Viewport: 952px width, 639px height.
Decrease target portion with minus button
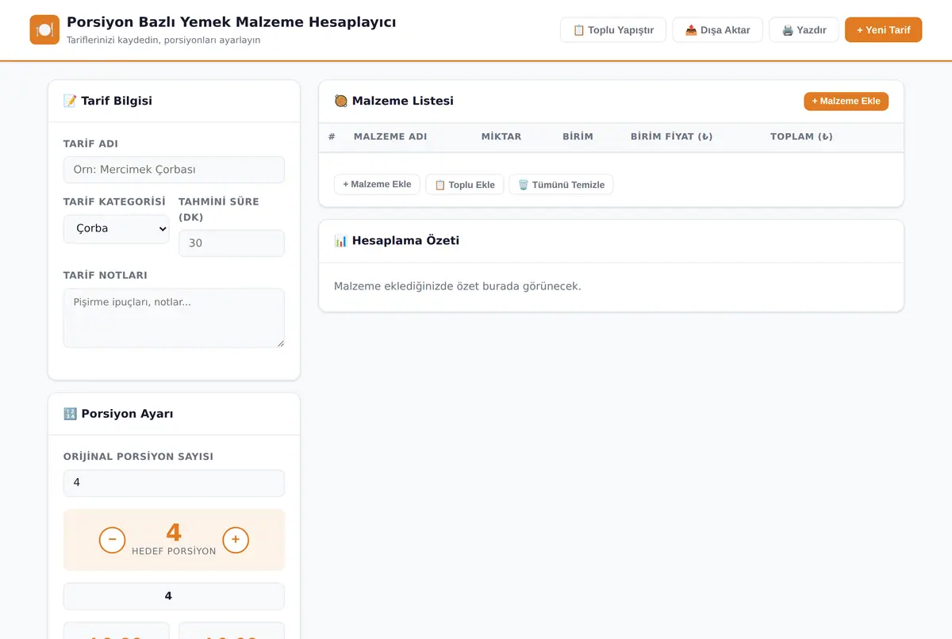pos(112,540)
